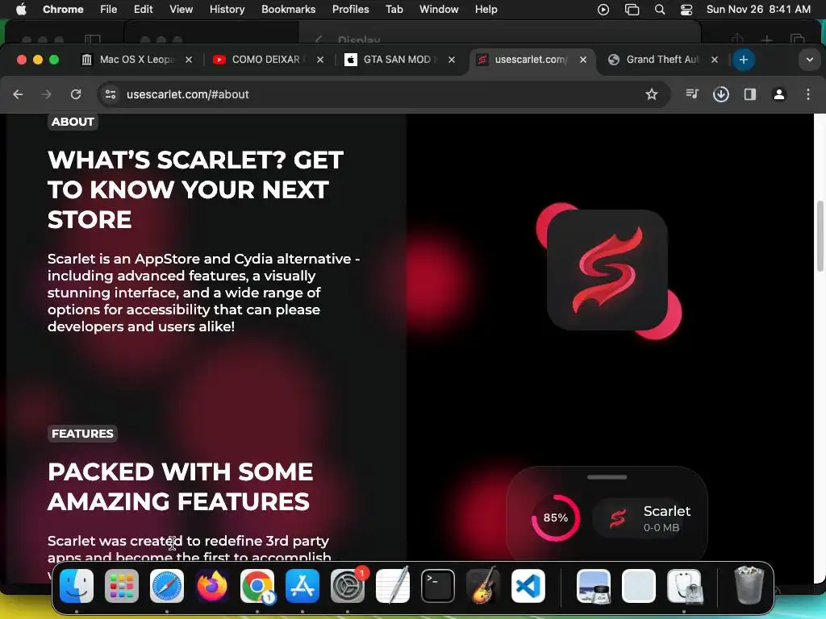Viewport: 826px width, 619px height.
Task: Open the History menu
Action: coord(227,9)
